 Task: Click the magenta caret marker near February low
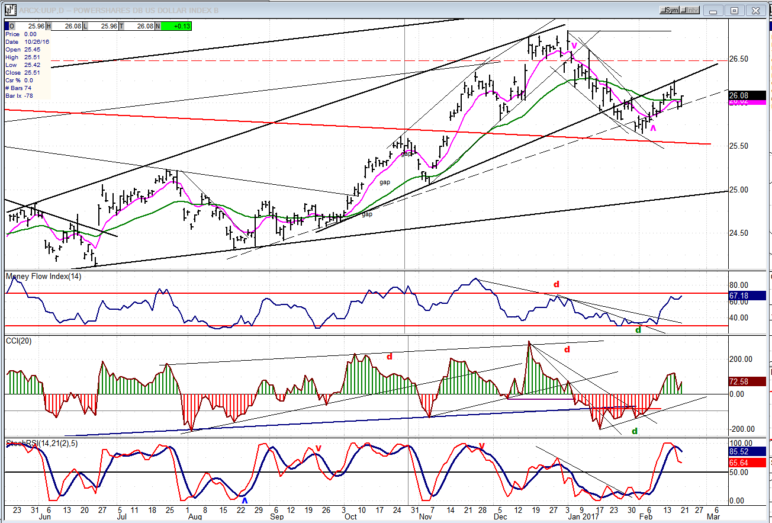pyautogui.click(x=653, y=126)
